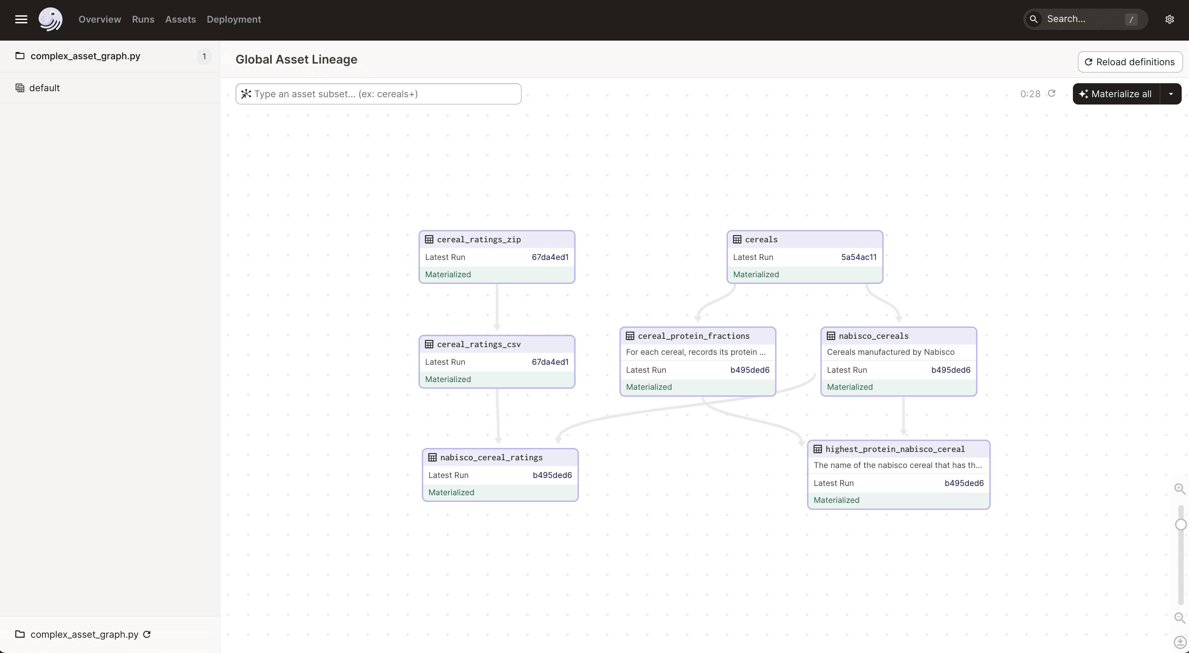The height and width of the screenshot is (653, 1189).
Task: Switch to the Runs tab
Action: [143, 19]
